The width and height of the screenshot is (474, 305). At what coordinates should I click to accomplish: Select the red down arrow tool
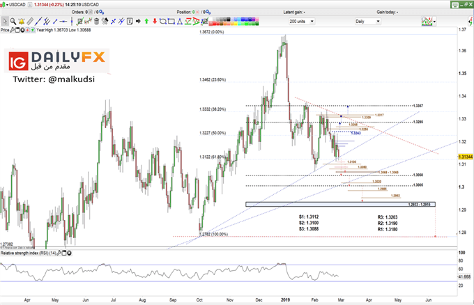pos(155,22)
